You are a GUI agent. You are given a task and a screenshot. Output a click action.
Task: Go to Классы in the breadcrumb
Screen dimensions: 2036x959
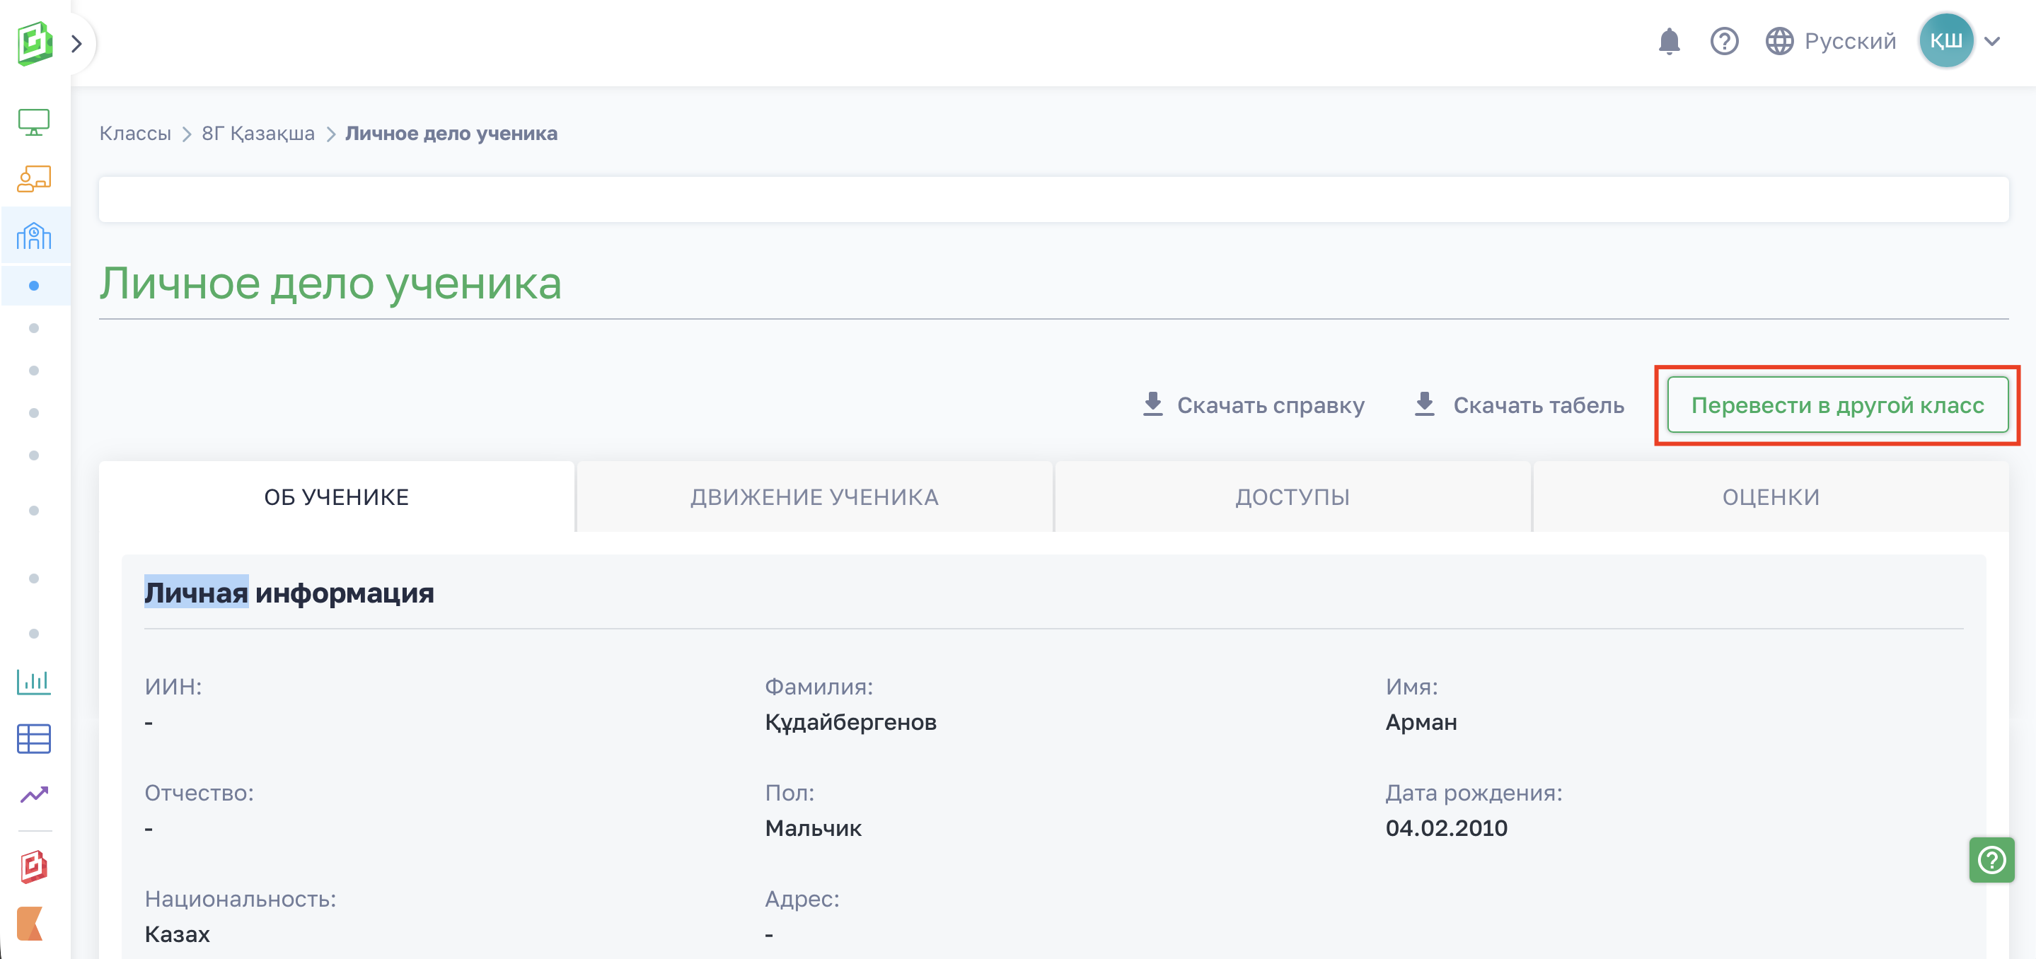pos(135,134)
